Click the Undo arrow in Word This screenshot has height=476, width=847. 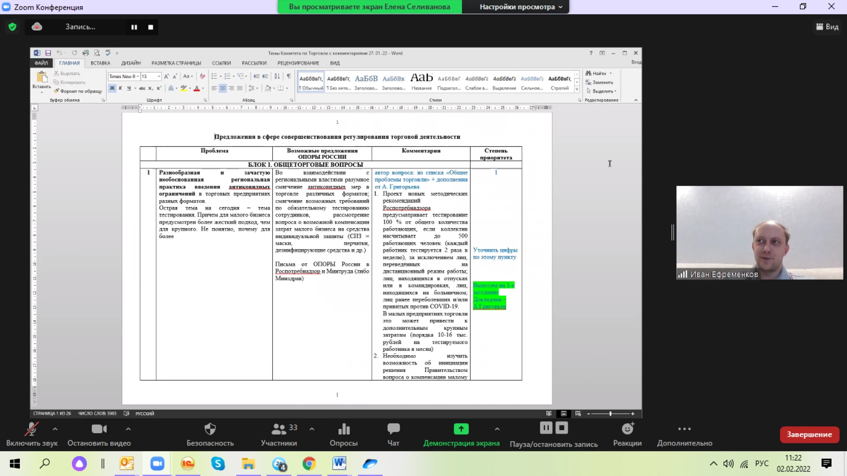tap(59, 53)
